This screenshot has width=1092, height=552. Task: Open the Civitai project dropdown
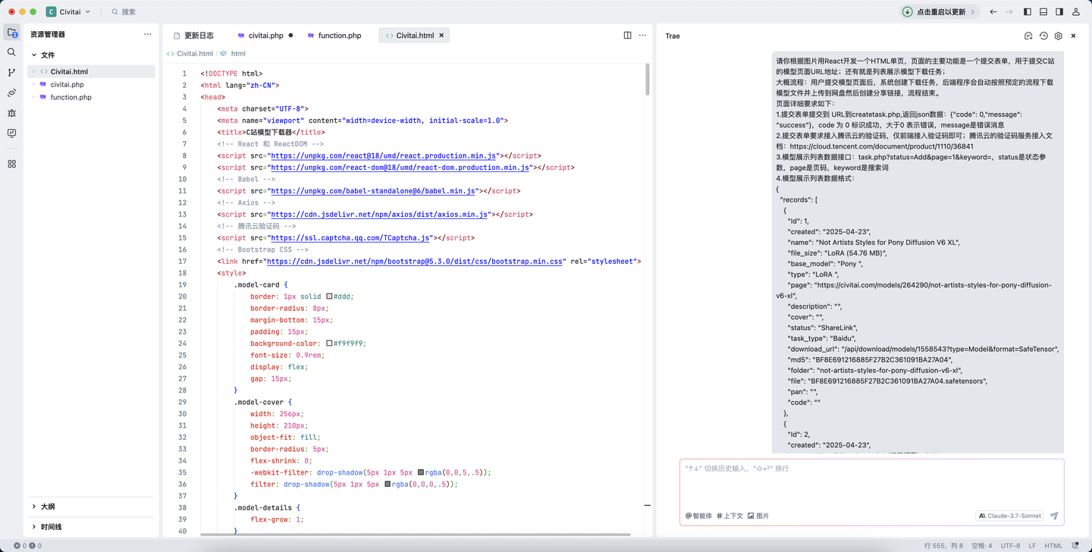coord(68,12)
